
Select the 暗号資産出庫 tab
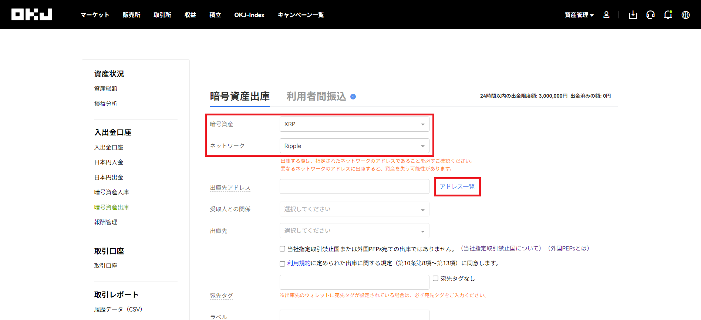(240, 97)
